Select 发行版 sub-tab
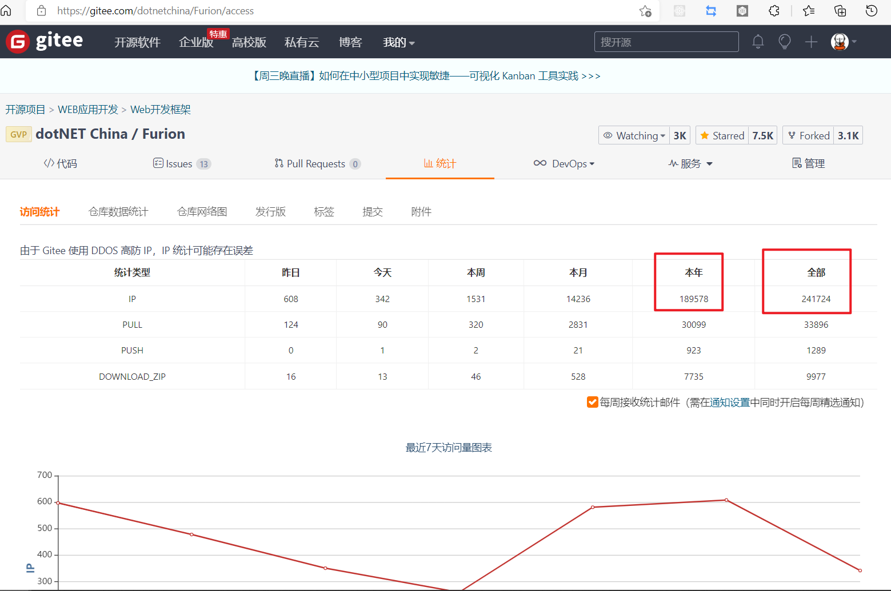Image resolution: width=891 pixels, height=591 pixels. (270, 212)
